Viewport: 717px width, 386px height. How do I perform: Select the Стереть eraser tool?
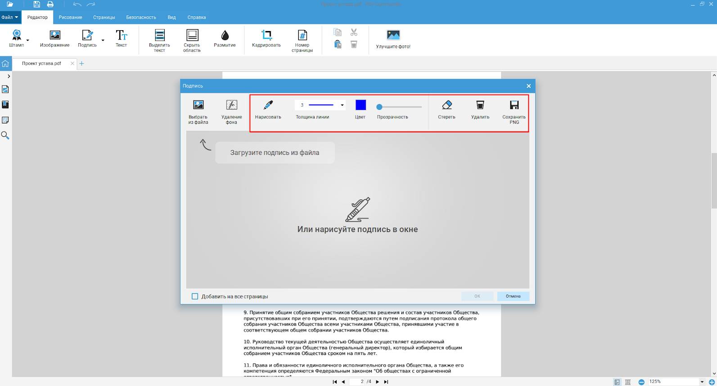pyautogui.click(x=446, y=110)
